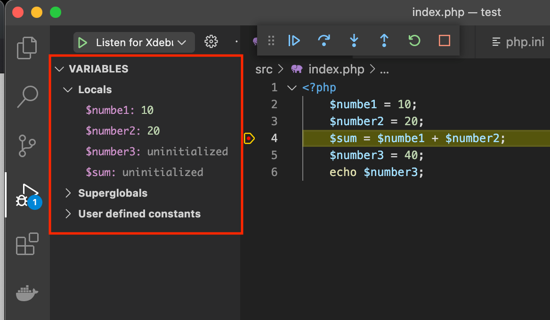Click '<?php' tag on line 1
The image size is (550, 320).
(319, 88)
